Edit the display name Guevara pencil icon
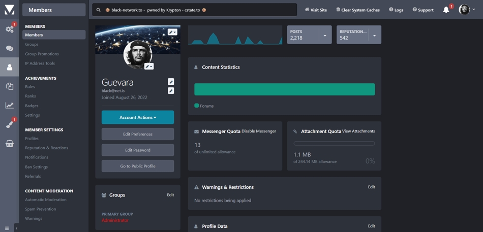This screenshot has width=483, height=232. click(171, 82)
